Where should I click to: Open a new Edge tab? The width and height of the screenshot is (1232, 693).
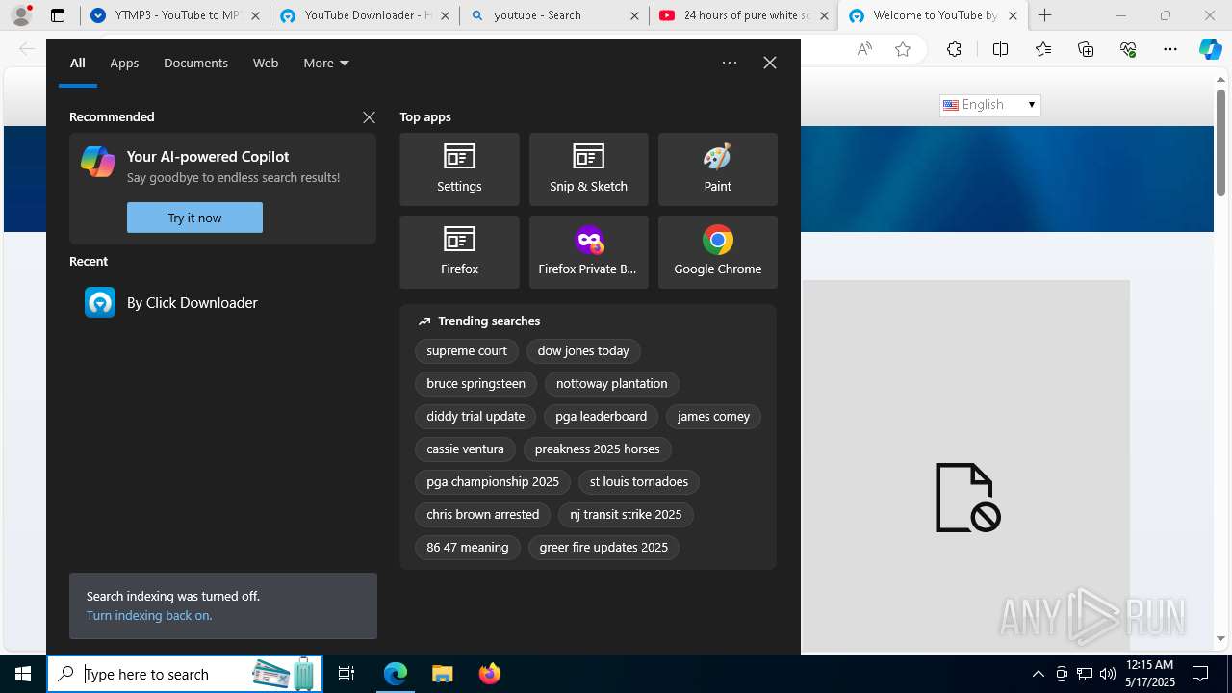(1045, 15)
